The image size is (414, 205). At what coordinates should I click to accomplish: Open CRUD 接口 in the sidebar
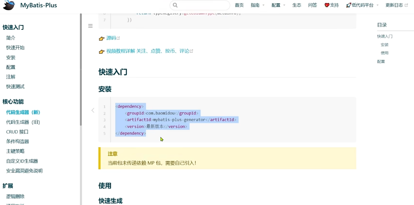coord(17,132)
